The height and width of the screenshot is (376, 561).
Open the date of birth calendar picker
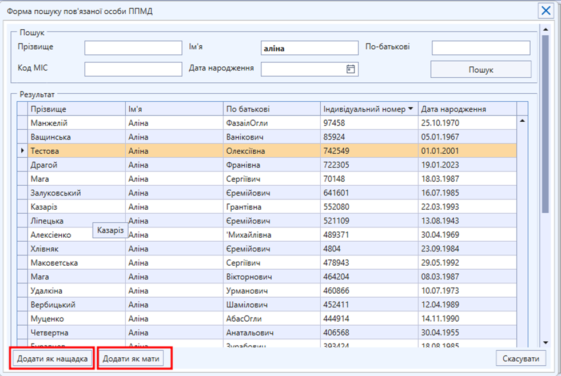point(351,69)
